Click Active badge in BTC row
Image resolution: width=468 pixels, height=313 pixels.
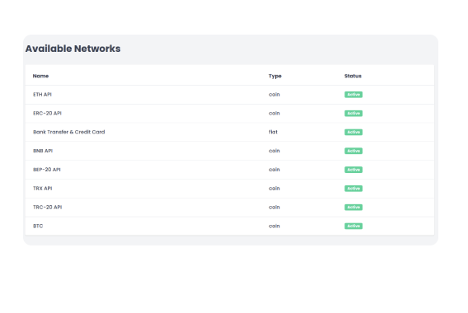[x=353, y=227]
